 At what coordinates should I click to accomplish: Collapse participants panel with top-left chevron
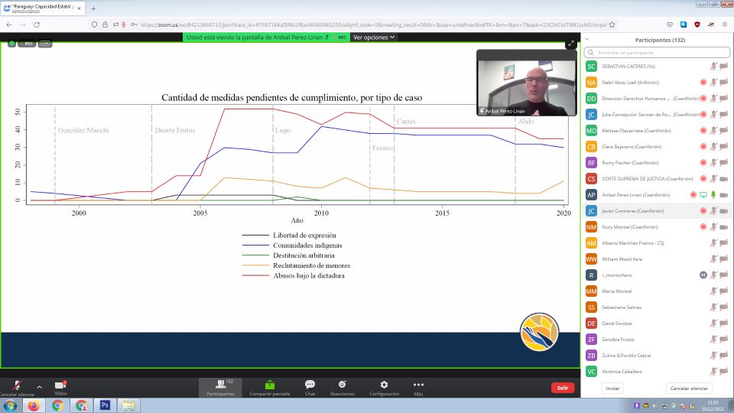coord(586,39)
